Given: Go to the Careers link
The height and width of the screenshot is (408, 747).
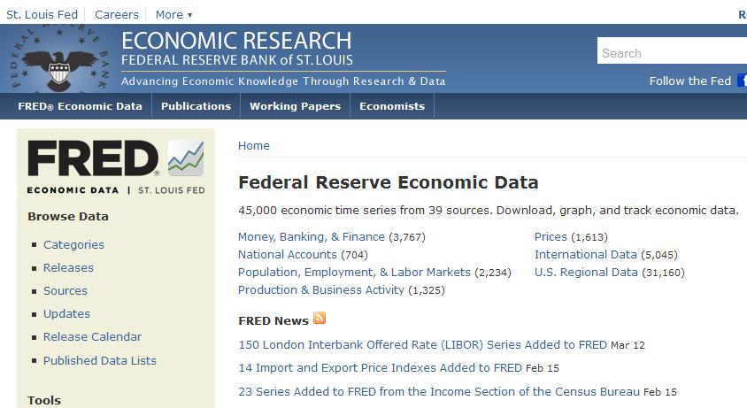Looking at the screenshot, I should (117, 14).
